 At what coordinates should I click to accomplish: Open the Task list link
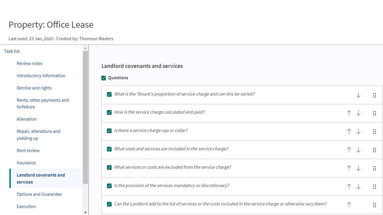tap(12, 51)
